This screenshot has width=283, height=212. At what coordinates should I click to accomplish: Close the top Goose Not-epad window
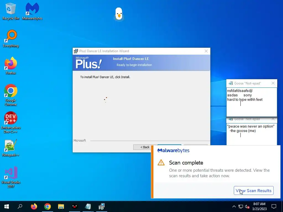pyautogui.click(x=273, y=83)
